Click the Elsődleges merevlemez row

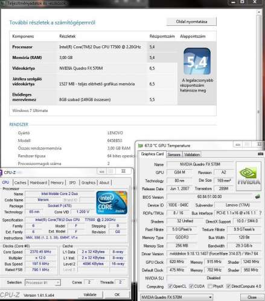(94, 97)
